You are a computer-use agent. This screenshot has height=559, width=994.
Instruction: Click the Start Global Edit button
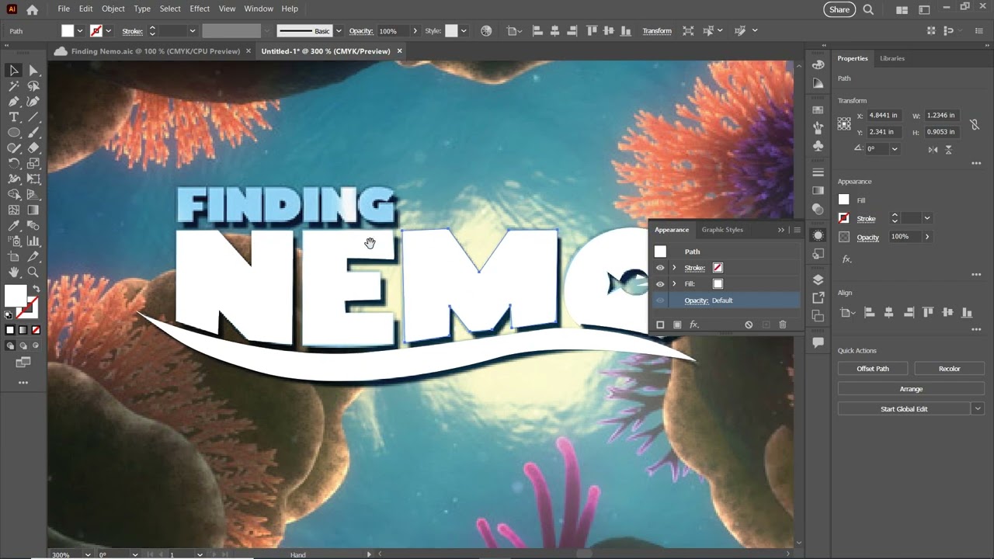[904, 409]
